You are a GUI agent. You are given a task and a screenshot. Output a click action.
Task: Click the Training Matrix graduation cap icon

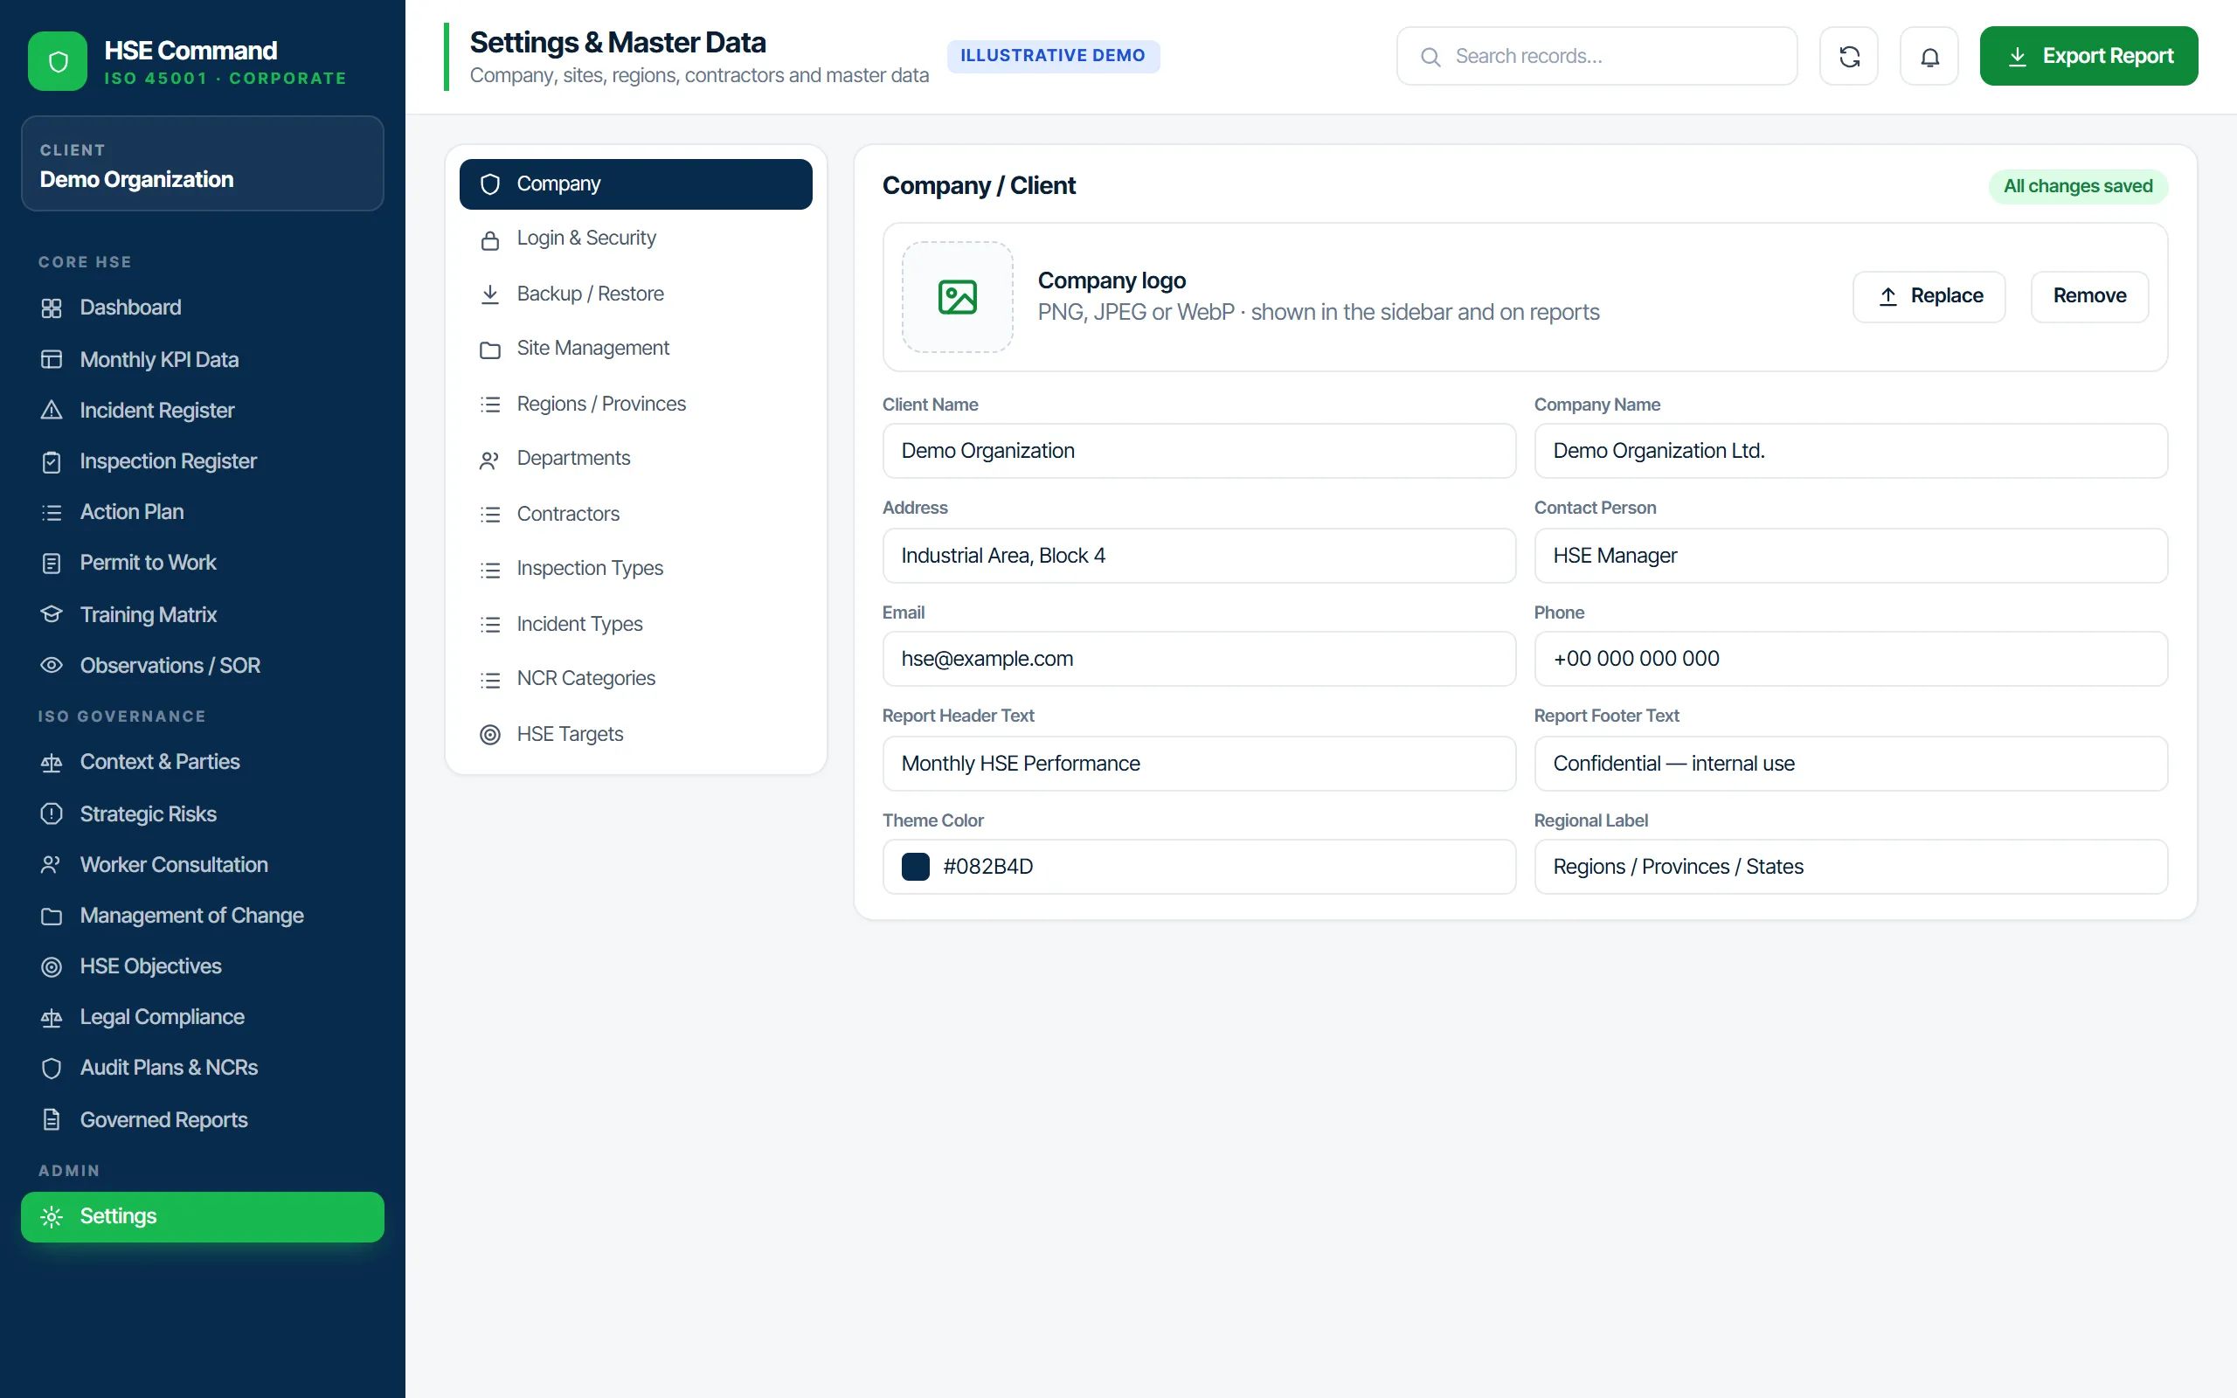[x=52, y=615]
